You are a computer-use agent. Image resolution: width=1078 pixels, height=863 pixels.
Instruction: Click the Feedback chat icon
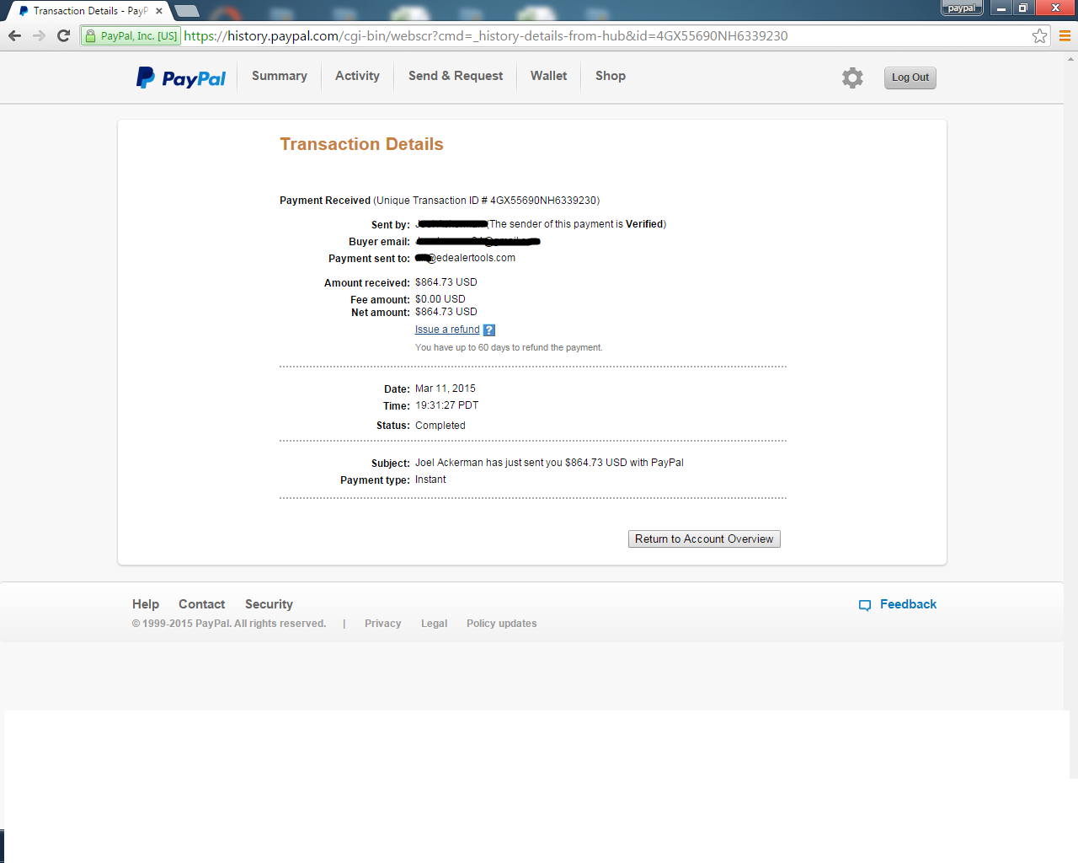pyautogui.click(x=864, y=605)
